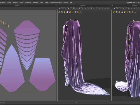The height and width of the screenshot is (105, 140).
Task: Click the tray-with-arrow icon in middle 3D window
Action: [80, 12]
